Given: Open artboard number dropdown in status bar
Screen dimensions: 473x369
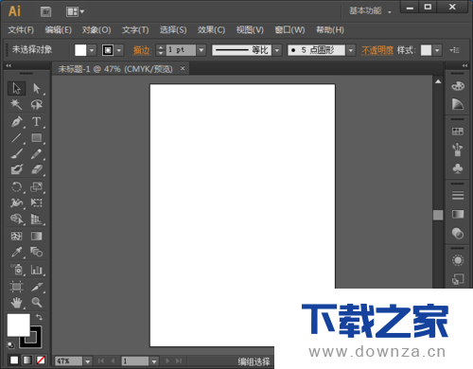Looking at the screenshot, I should click(x=154, y=361).
